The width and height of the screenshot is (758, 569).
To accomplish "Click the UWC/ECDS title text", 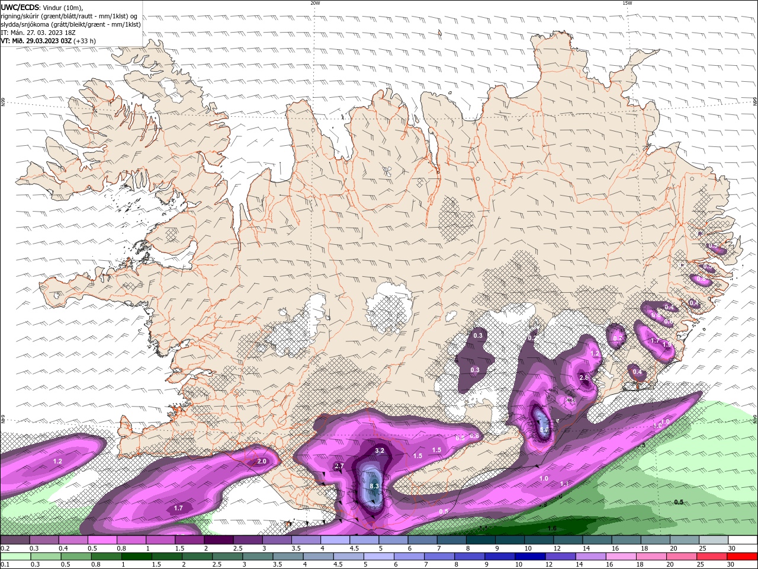I will point(20,7).
